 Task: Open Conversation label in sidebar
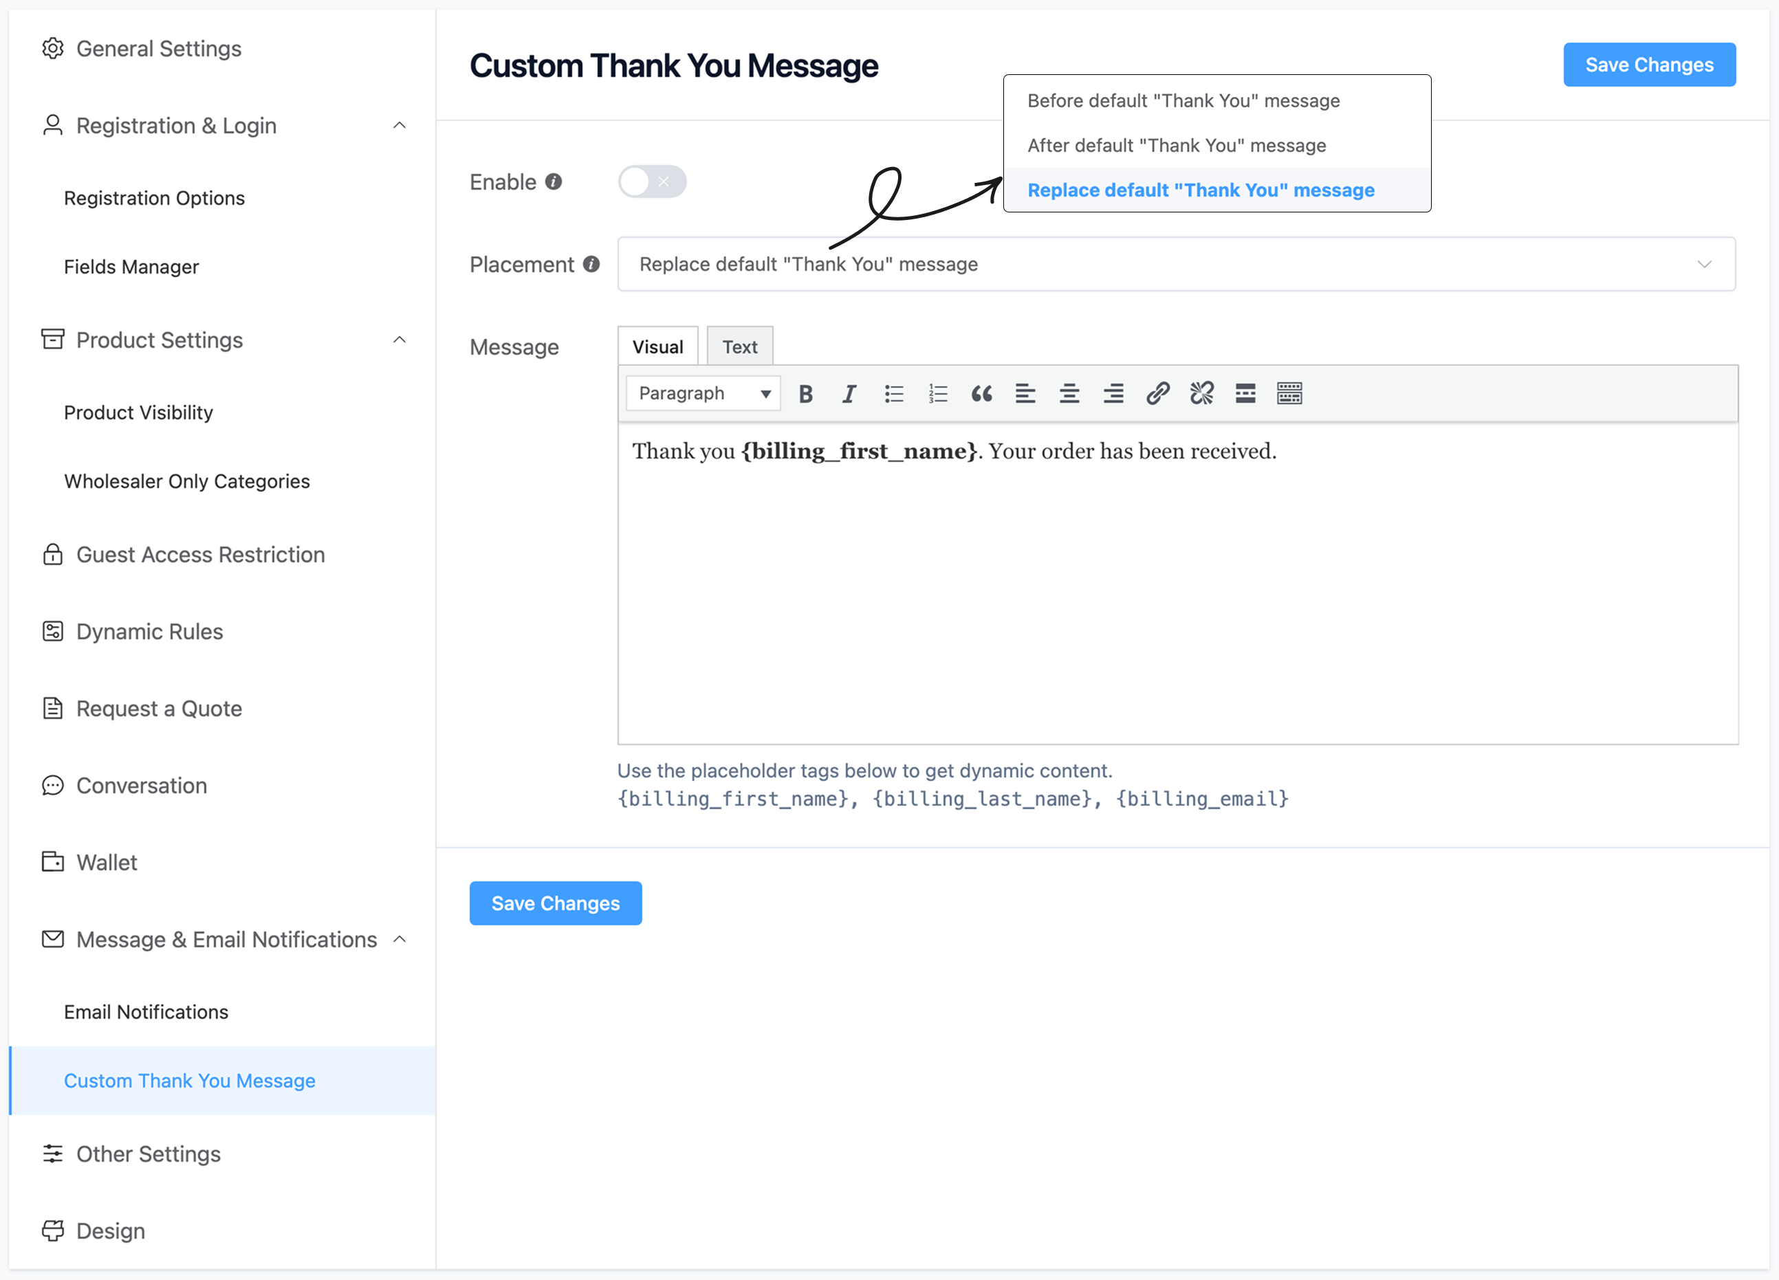(x=142, y=785)
